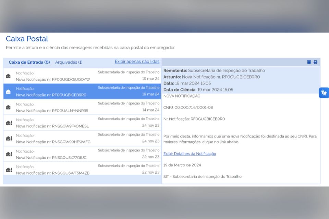Image resolution: width=329 pixels, height=219 pixels.
Task: Click the unread alert envelope for RNSGQU8X77QIUC
Action: tap(9, 154)
